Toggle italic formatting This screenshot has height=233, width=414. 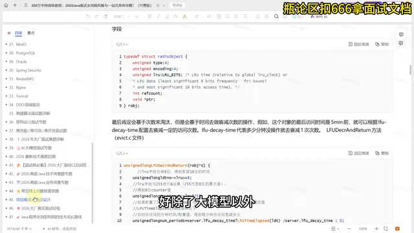(x=158, y=16)
